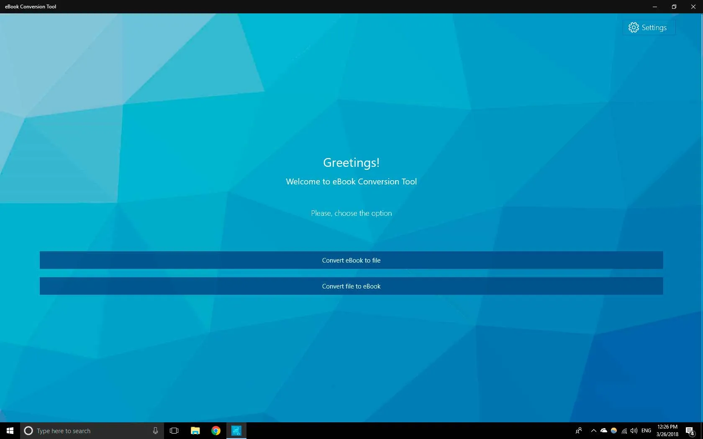The height and width of the screenshot is (439, 703).
Task: Open the Windows Start menu
Action: point(10,431)
